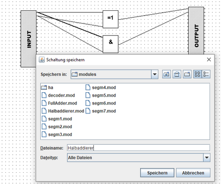Create a new folder icon
This screenshot has height=184, width=221.
coord(187,75)
